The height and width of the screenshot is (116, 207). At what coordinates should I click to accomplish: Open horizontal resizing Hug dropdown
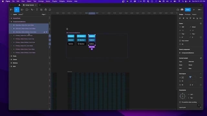click(x=183, y=34)
